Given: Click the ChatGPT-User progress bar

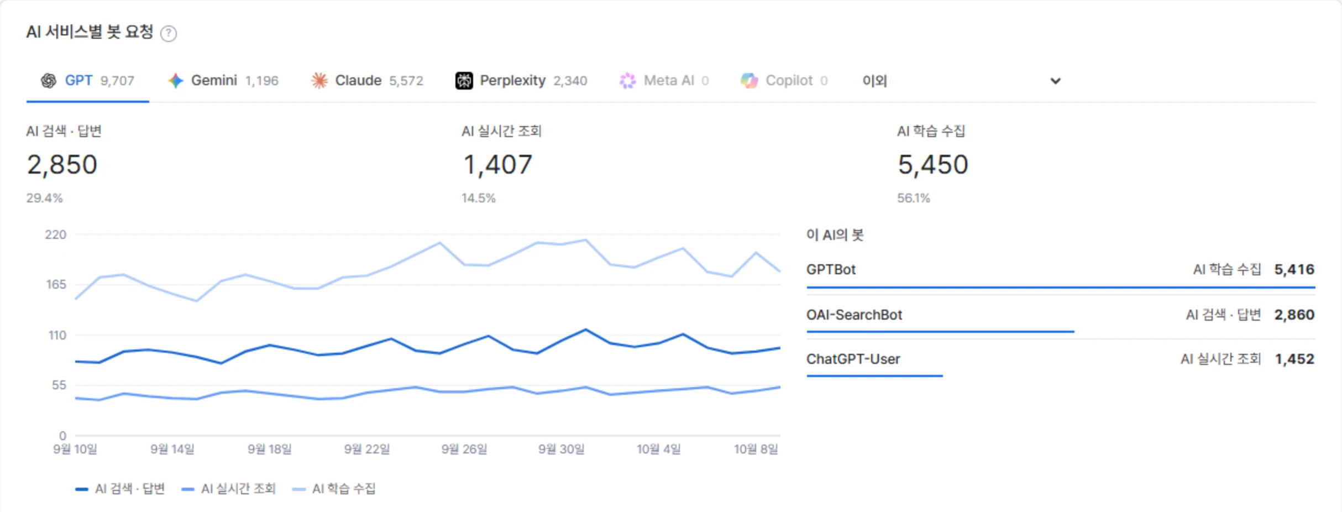Looking at the screenshot, I should click(x=874, y=376).
